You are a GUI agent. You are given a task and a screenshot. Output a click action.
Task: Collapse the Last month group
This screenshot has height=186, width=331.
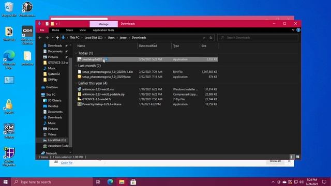point(76,66)
